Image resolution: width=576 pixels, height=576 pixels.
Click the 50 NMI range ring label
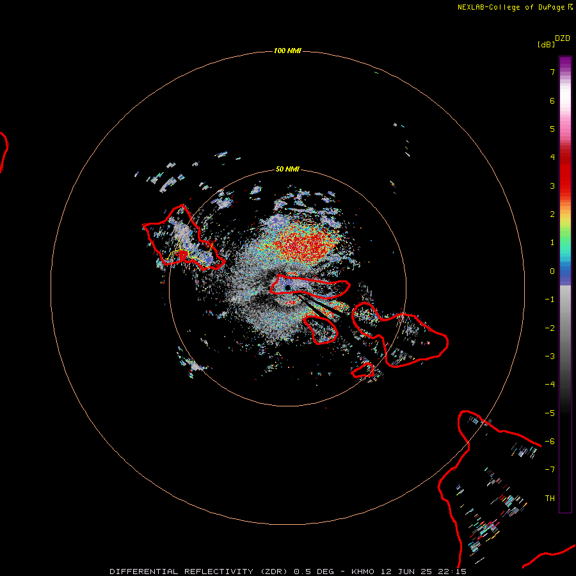pos(287,169)
